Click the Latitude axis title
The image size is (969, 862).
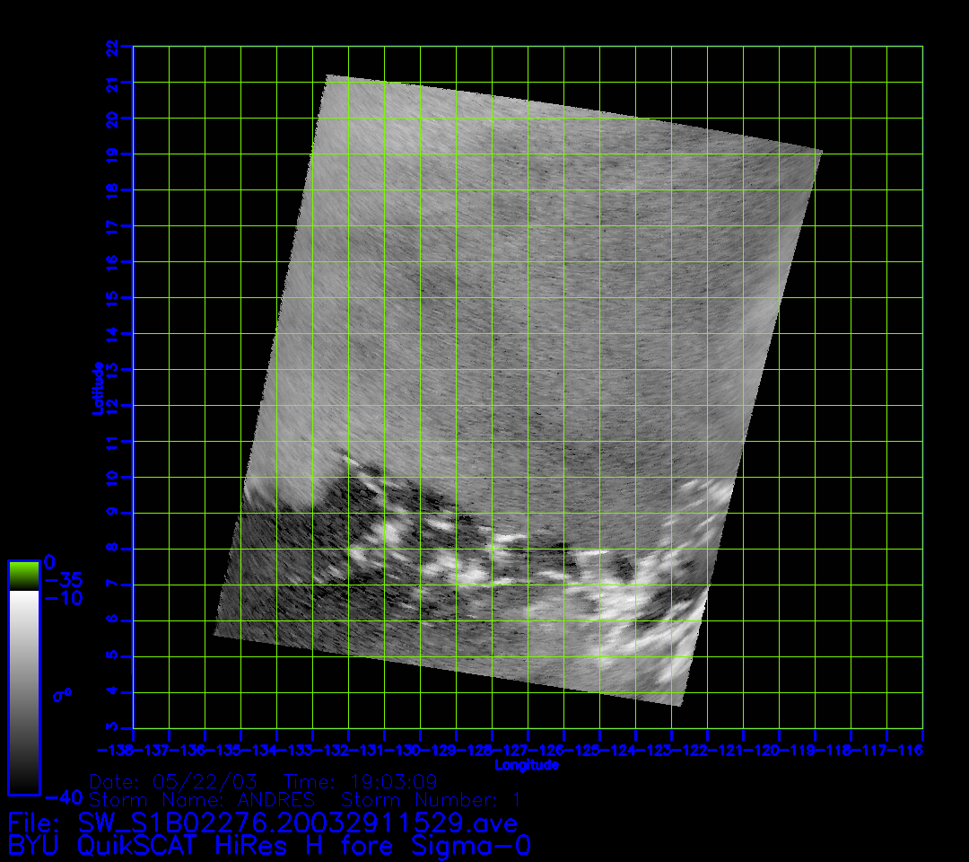click(x=97, y=387)
